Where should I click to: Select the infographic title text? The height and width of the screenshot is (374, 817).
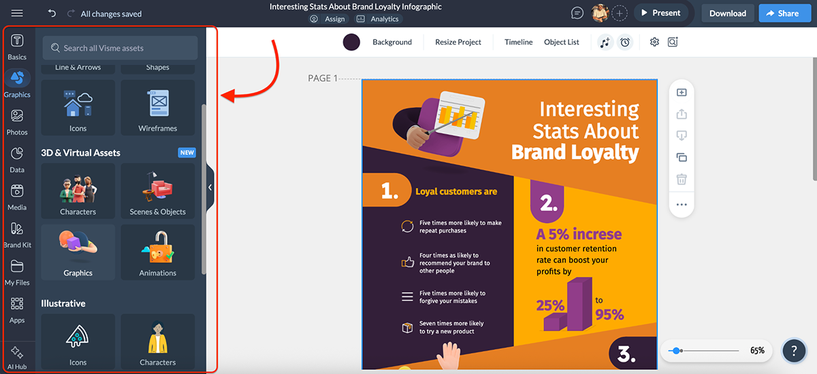(575, 131)
